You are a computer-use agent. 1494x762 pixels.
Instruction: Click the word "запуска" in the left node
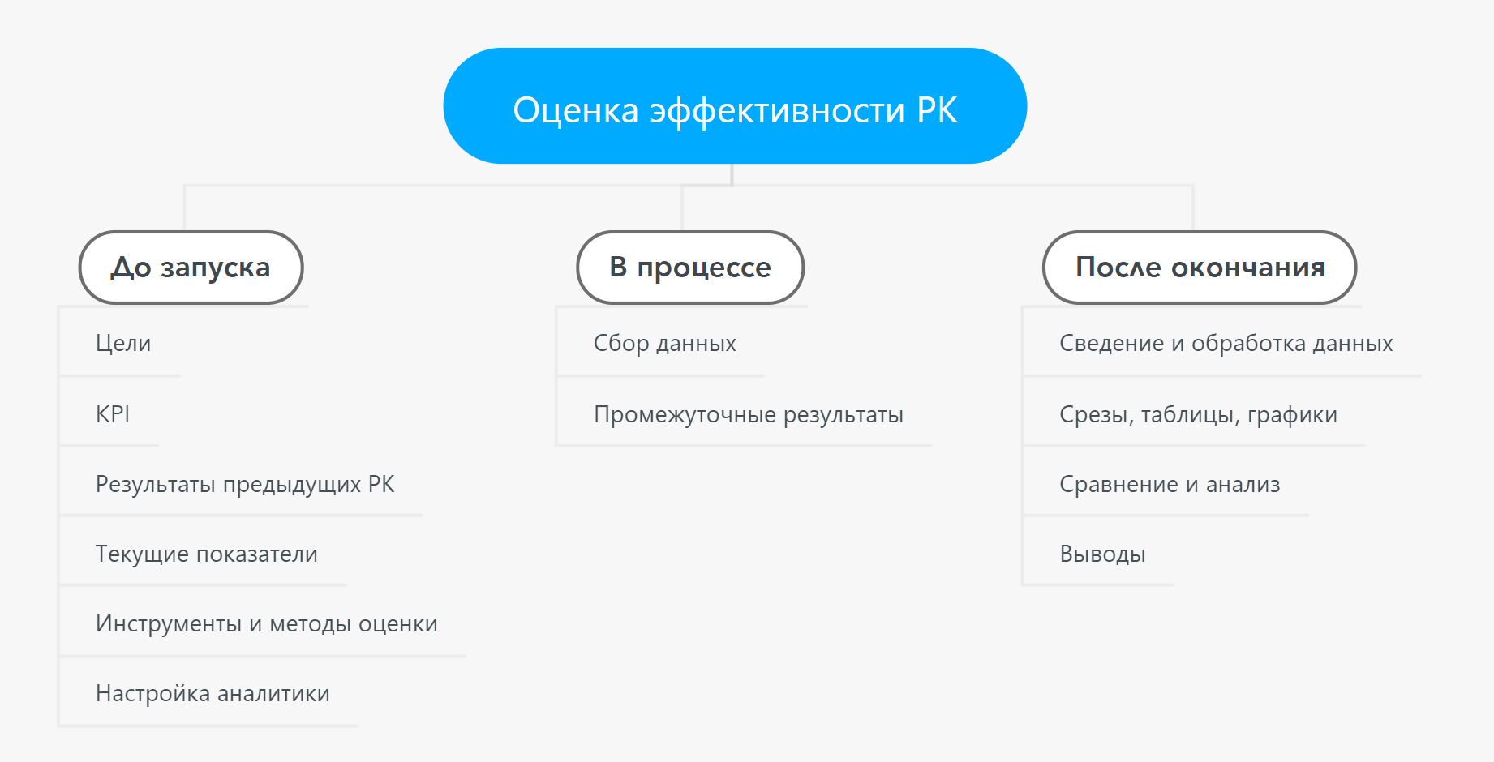[215, 268]
